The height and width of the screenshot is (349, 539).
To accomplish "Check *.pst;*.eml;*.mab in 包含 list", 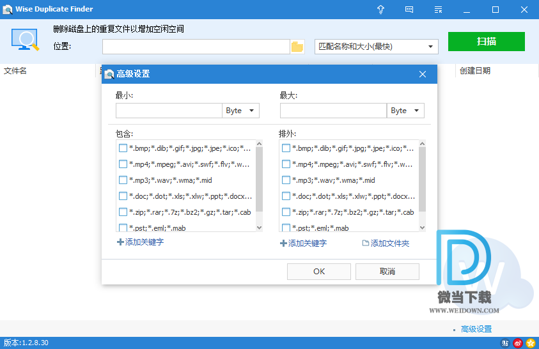I will tap(123, 228).
